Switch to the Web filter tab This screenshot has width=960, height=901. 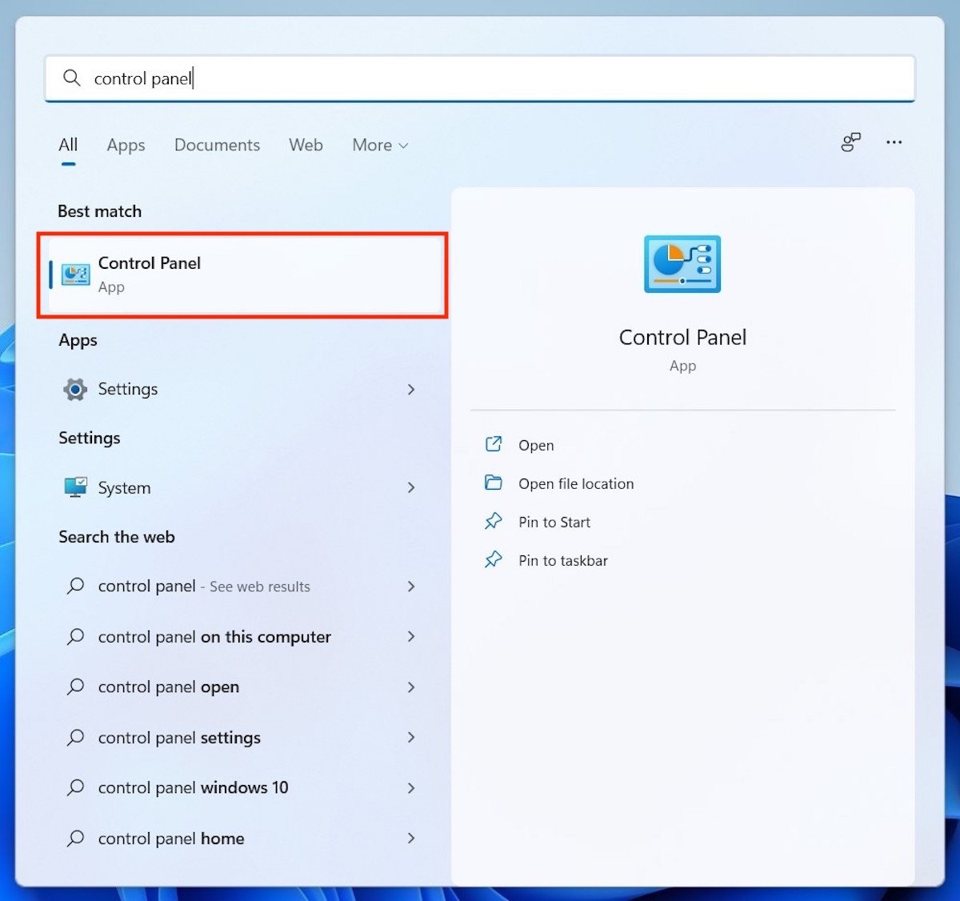(x=306, y=145)
